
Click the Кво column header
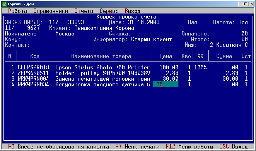[186, 56]
